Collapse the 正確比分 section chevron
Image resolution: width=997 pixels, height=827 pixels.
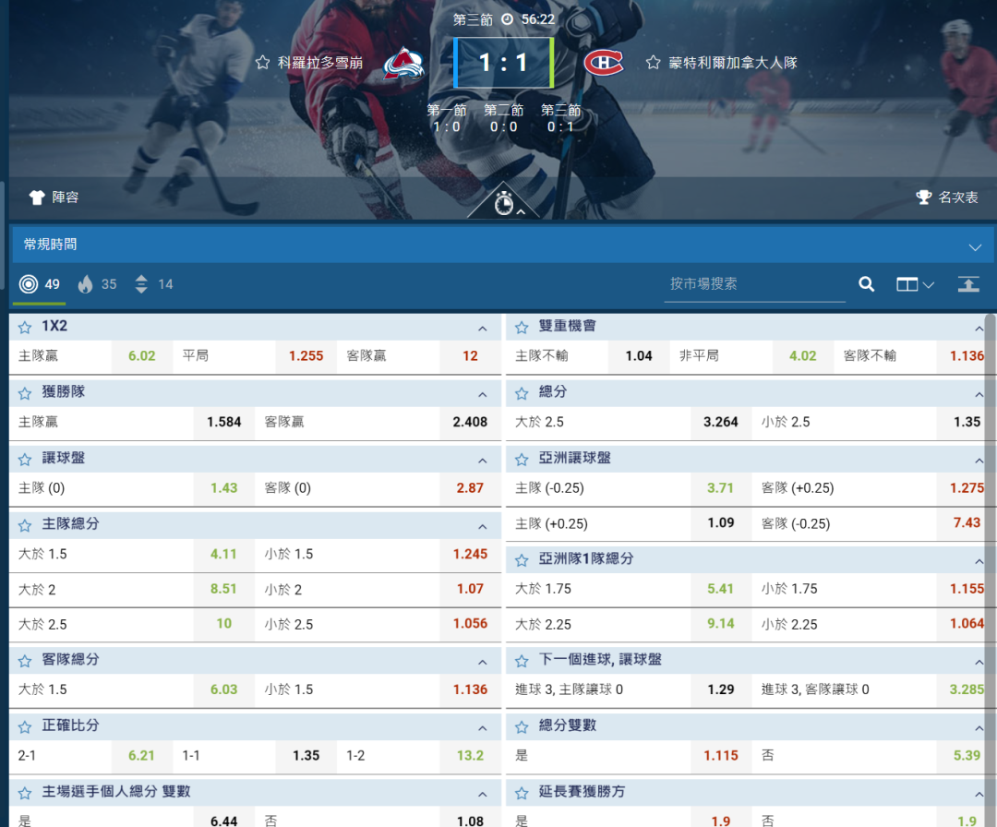(483, 728)
